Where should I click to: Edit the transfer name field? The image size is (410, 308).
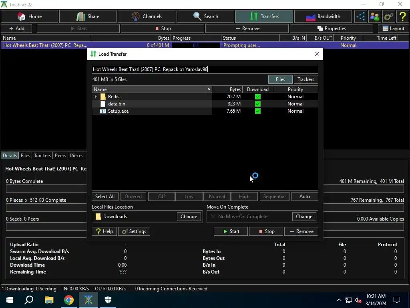click(205, 69)
